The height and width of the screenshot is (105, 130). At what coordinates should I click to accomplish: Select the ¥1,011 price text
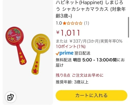click(x=68, y=33)
